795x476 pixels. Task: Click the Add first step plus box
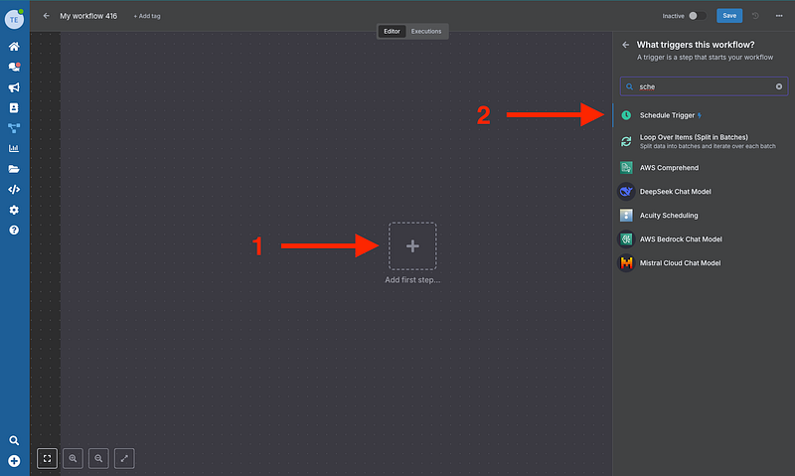coord(412,245)
